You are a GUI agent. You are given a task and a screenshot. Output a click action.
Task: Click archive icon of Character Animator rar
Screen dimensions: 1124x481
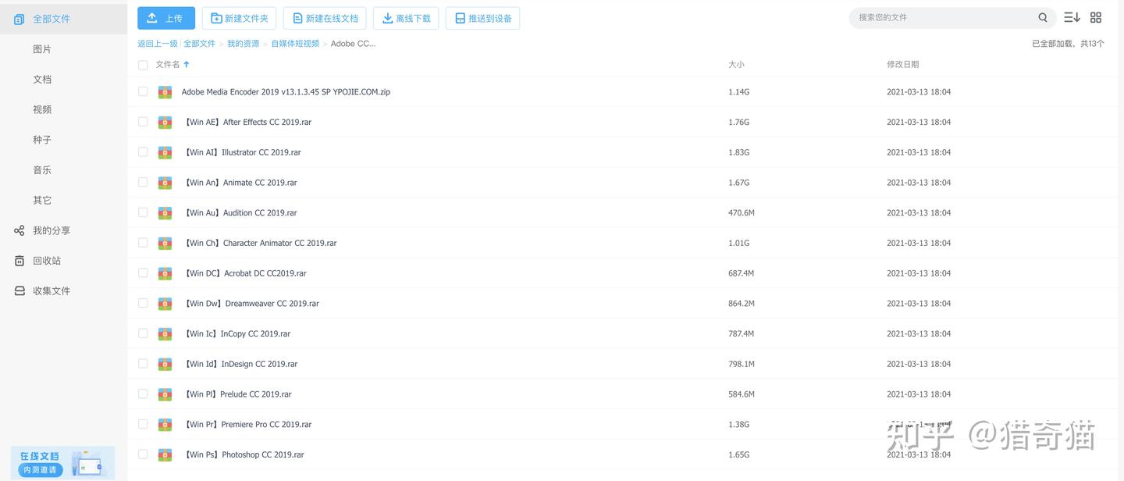pos(165,244)
